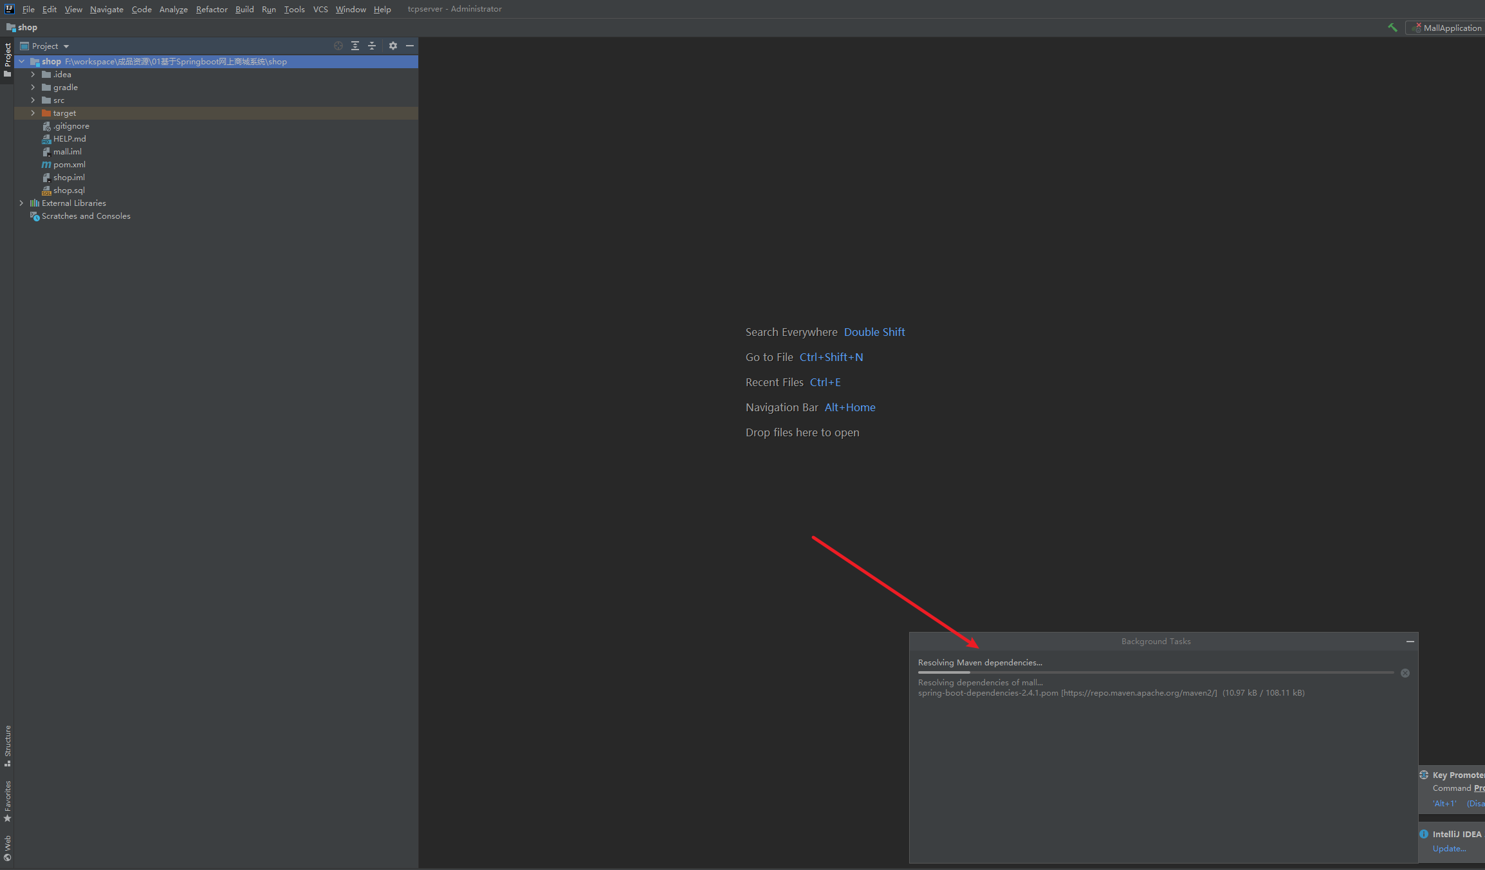Select .gitignore file in tree
The image size is (1485, 870).
pos(71,126)
